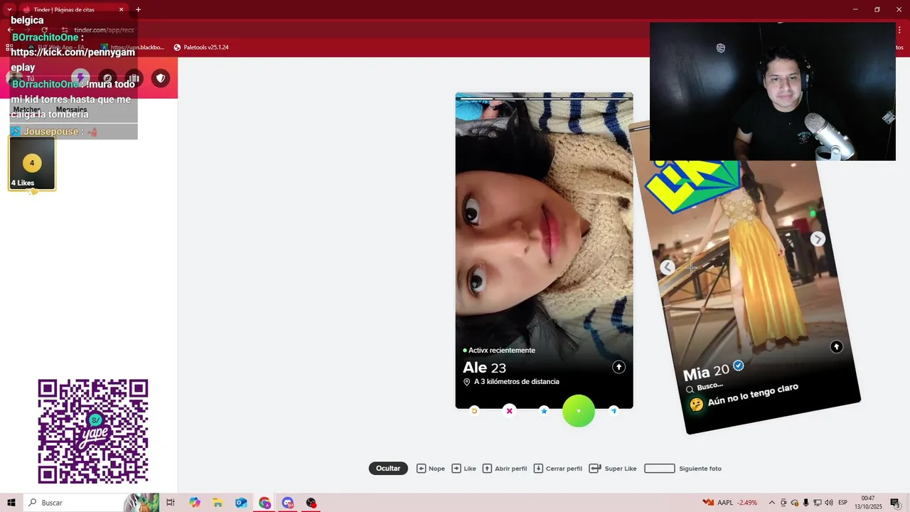Image resolution: width=910 pixels, height=512 pixels.
Task: Open Outlook from the taskbar
Action: [x=241, y=503]
